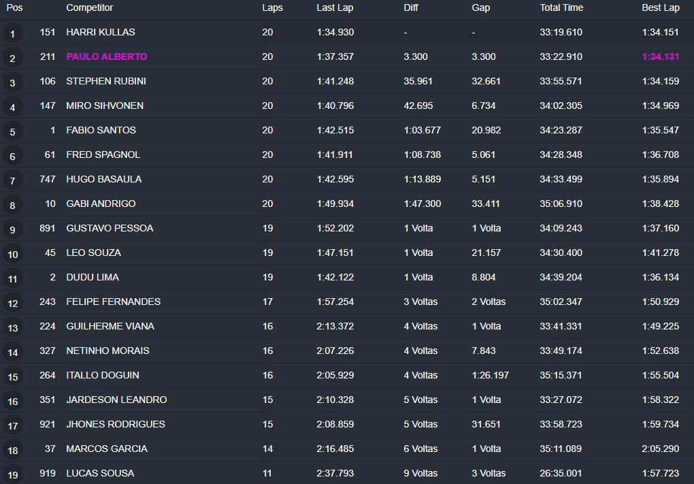Click the GUSTAVO PESSOA row name
The image size is (694, 484).
[110, 228]
